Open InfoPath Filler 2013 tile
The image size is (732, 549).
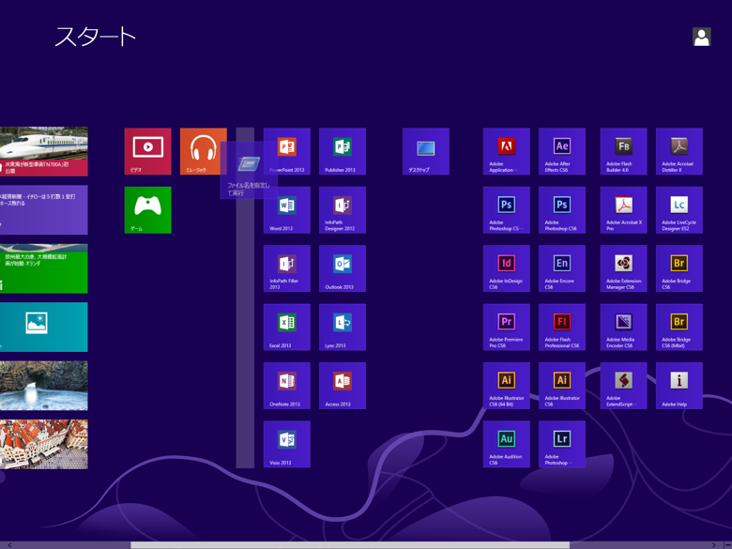286,268
